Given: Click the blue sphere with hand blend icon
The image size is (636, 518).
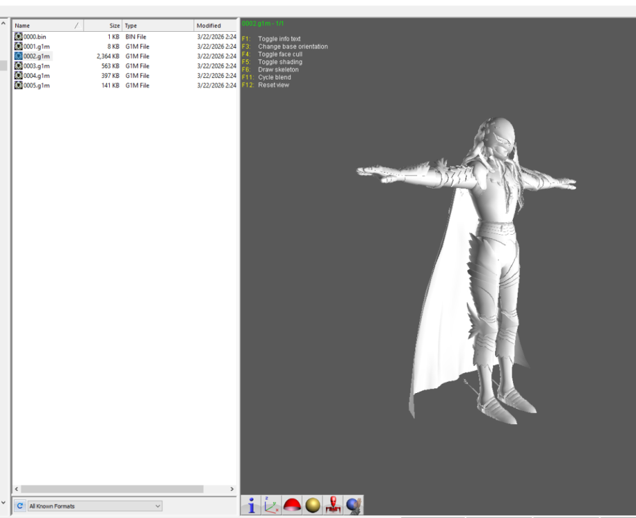Looking at the screenshot, I should point(354,505).
